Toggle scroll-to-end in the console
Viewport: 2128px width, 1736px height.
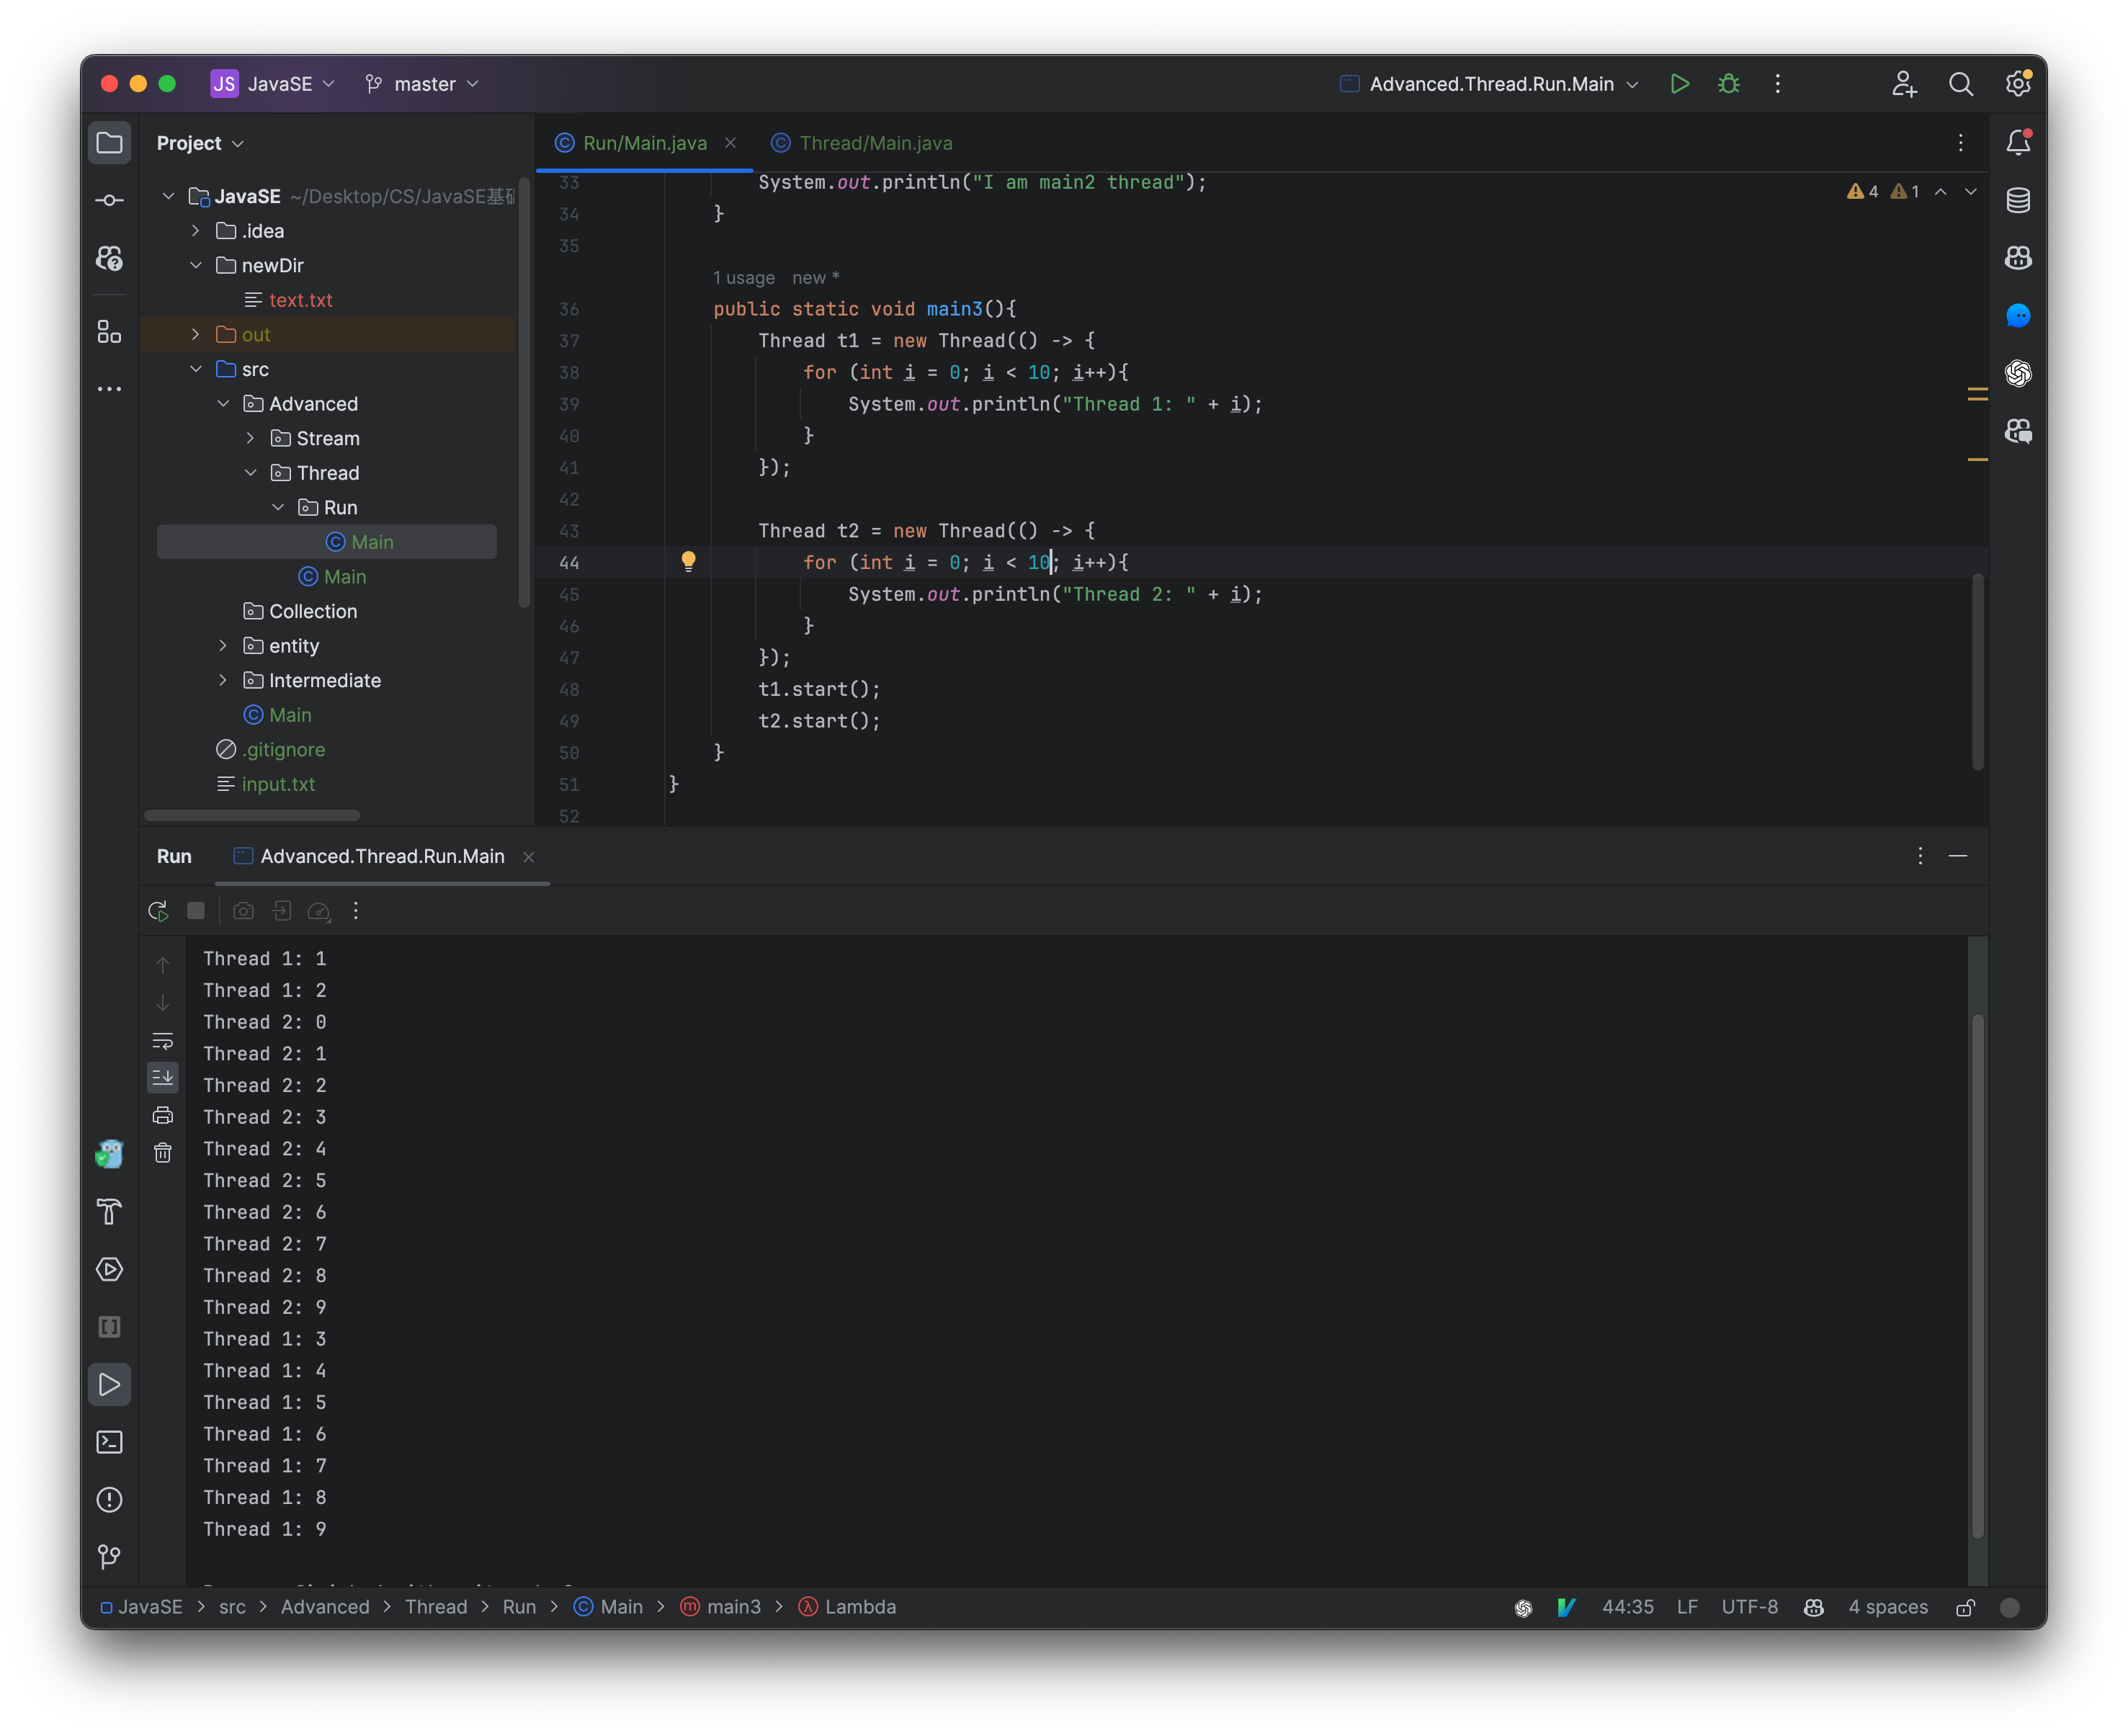click(163, 1077)
